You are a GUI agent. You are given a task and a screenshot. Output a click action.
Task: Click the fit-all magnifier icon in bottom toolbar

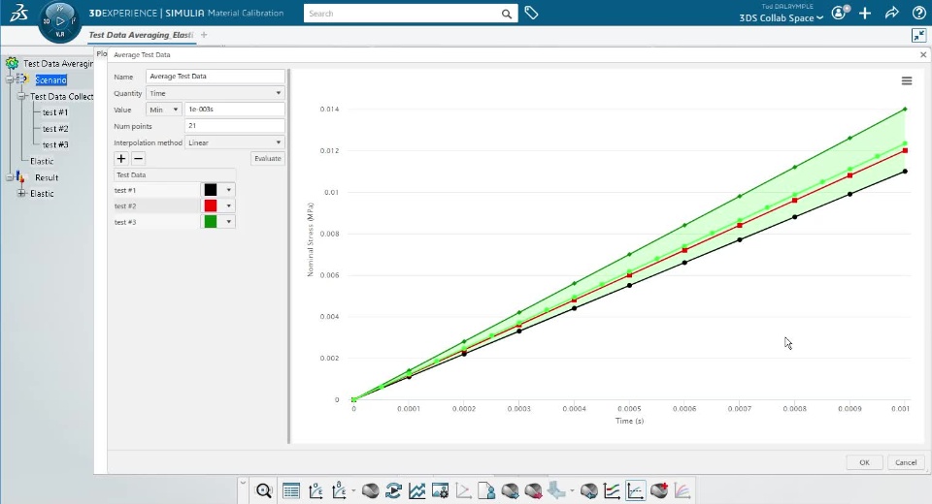click(x=264, y=491)
